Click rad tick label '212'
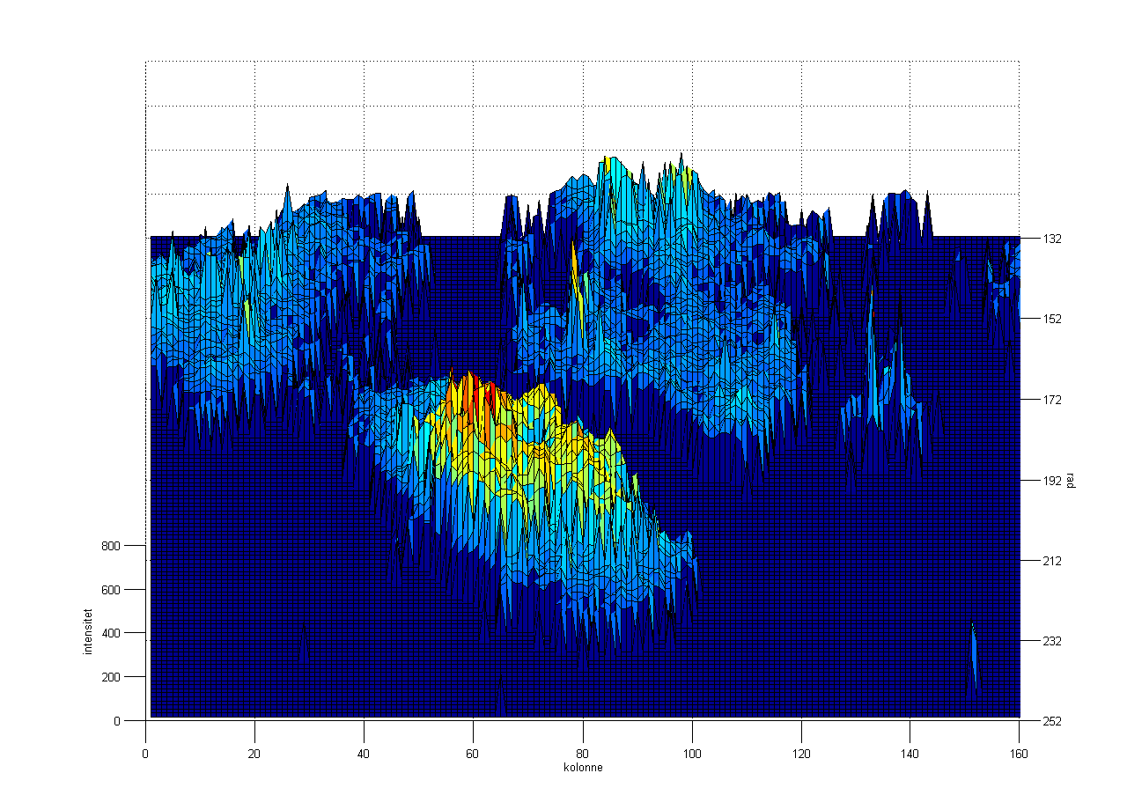 (1053, 561)
